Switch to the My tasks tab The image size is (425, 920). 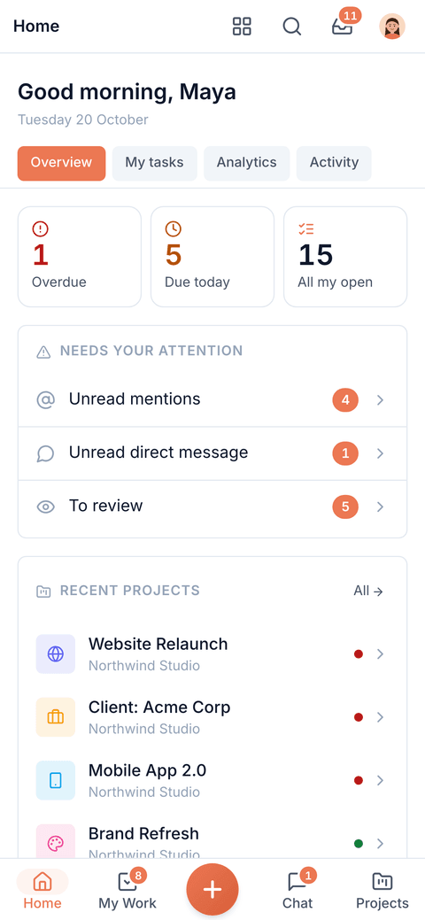click(x=154, y=163)
